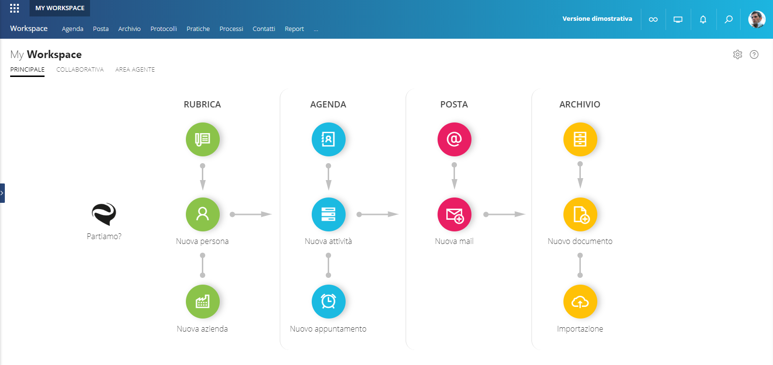Open the blue Agenda contacts icon
773x365 pixels.
coord(328,139)
